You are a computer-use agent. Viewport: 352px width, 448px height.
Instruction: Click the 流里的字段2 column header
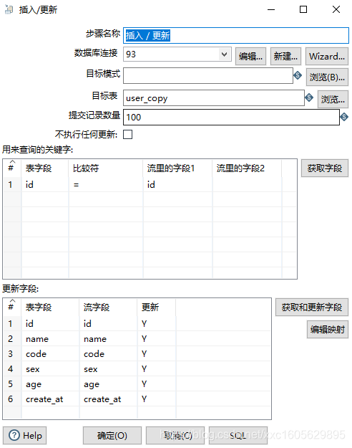(247, 168)
